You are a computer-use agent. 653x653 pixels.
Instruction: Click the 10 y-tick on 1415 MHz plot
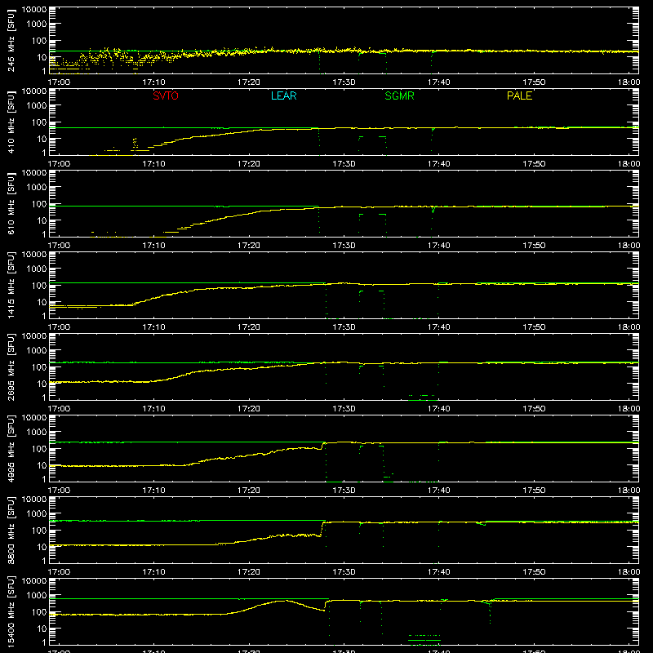(x=42, y=302)
